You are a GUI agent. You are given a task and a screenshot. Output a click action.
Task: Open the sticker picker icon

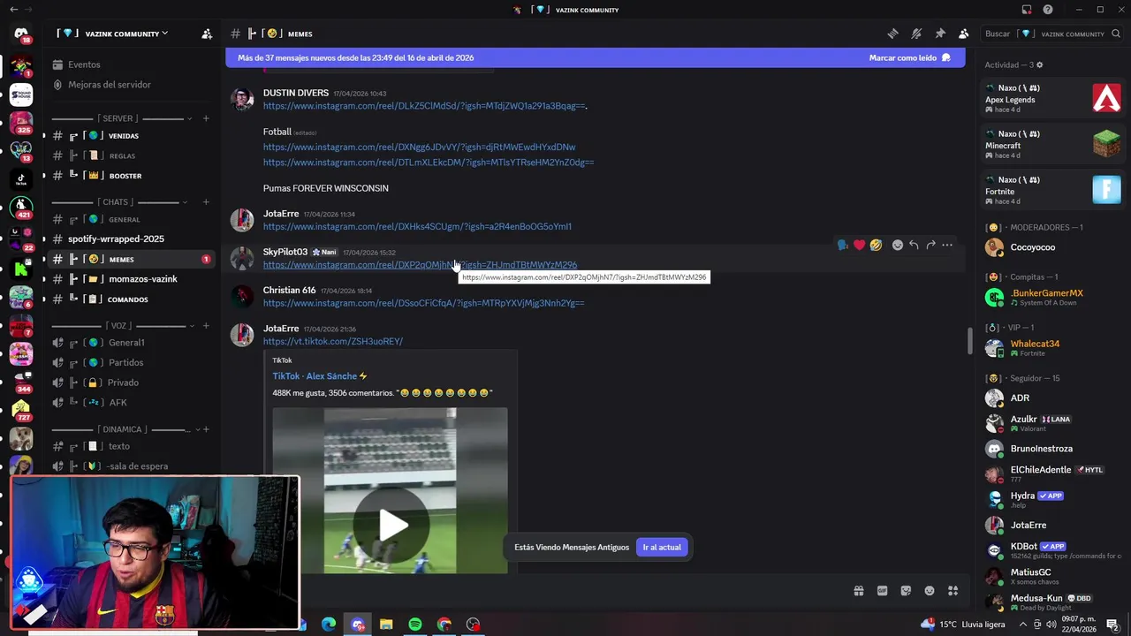[x=906, y=591]
